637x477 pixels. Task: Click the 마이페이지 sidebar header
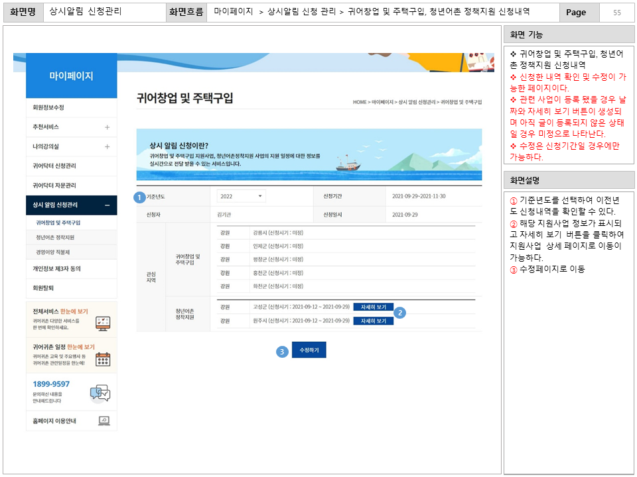[71, 76]
